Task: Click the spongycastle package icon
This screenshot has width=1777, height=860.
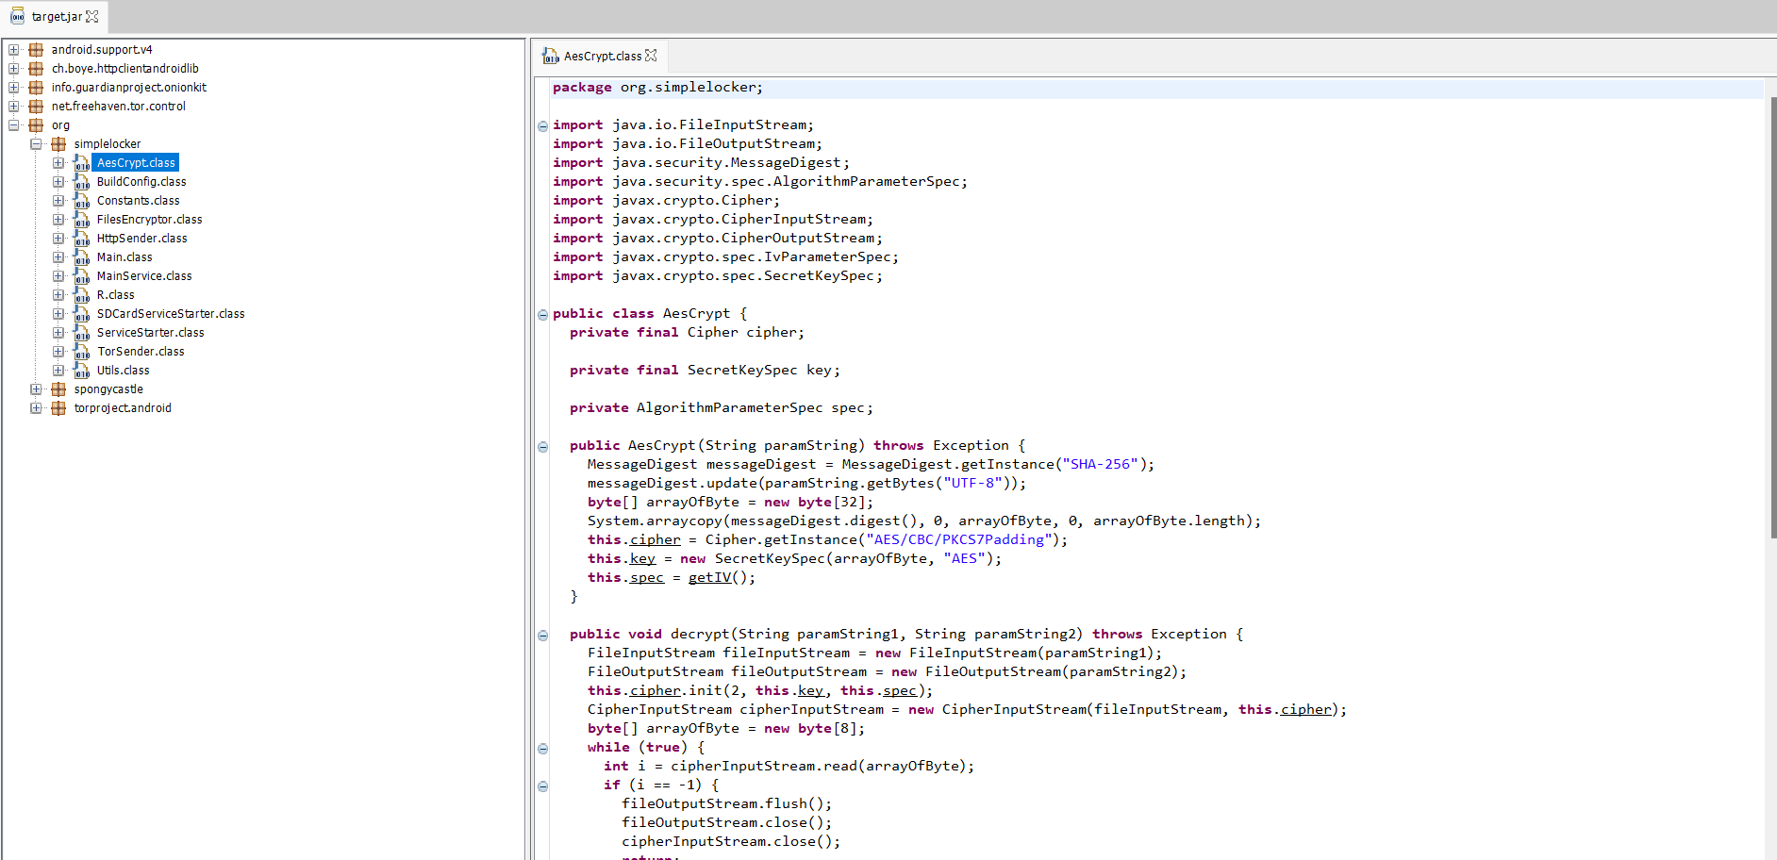Action: tap(58, 389)
